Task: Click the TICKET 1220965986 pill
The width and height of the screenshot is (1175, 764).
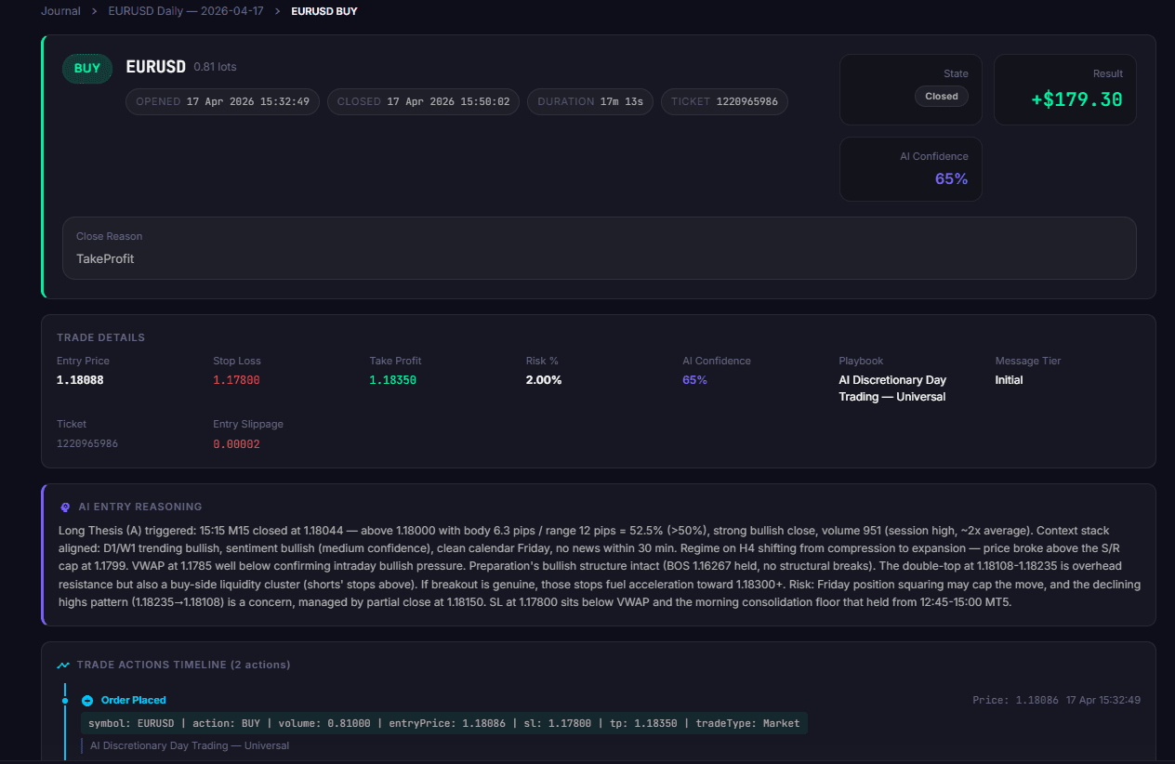Action: pyautogui.click(x=724, y=101)
